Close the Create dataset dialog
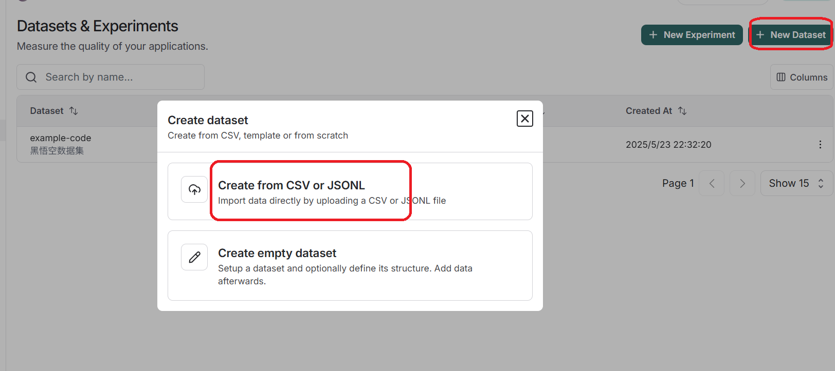This screenshot has height=371, width=835. point(524,119)
